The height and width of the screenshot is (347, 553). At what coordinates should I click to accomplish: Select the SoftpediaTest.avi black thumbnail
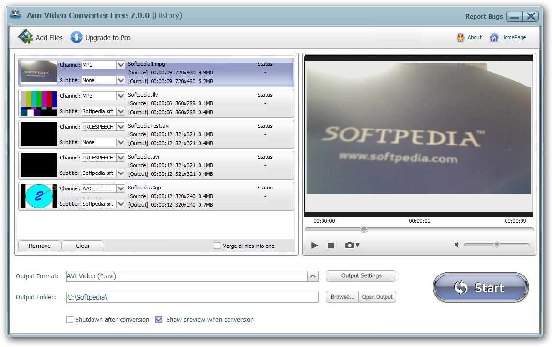pyautogui.click(x=39, y=134)
